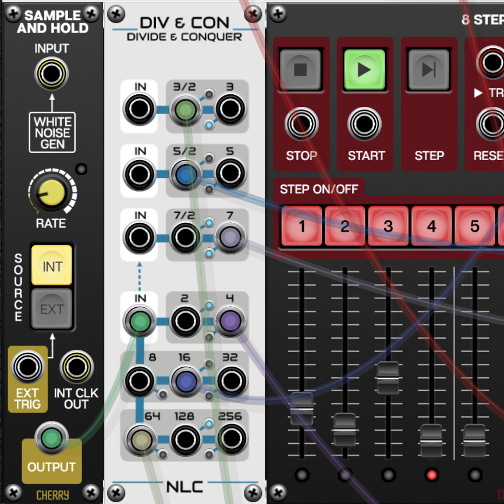This screenshot has width=504, height=504.
Task: Click the divide-by-4 output jack
Action: click(230, 321)
